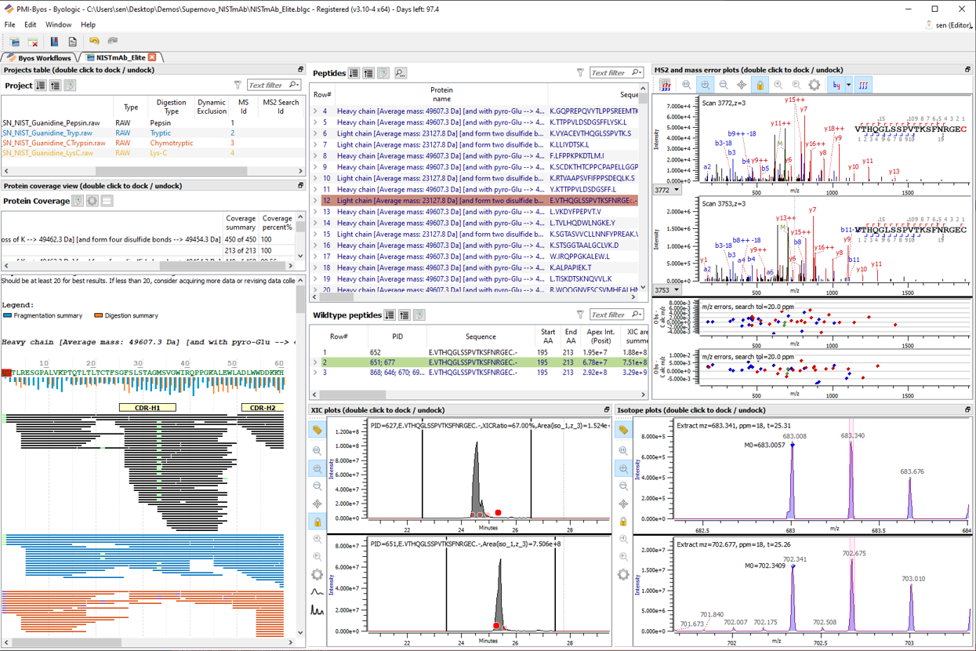Toggle the lock button in MS2 toolbar
This screenshot has width=976, height=651.
click(x=760, y=85)
